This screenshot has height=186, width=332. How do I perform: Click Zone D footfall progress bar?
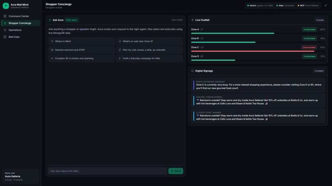[258, 60]
